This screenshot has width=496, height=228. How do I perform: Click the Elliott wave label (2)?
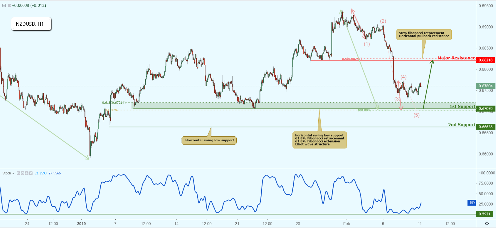tap(383, 21)
